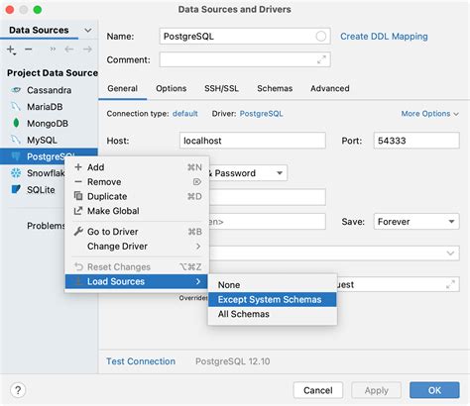This screenshot has height=406, width=470.
Task: Open the SSH/SSL tab
Action: point(221,88)
